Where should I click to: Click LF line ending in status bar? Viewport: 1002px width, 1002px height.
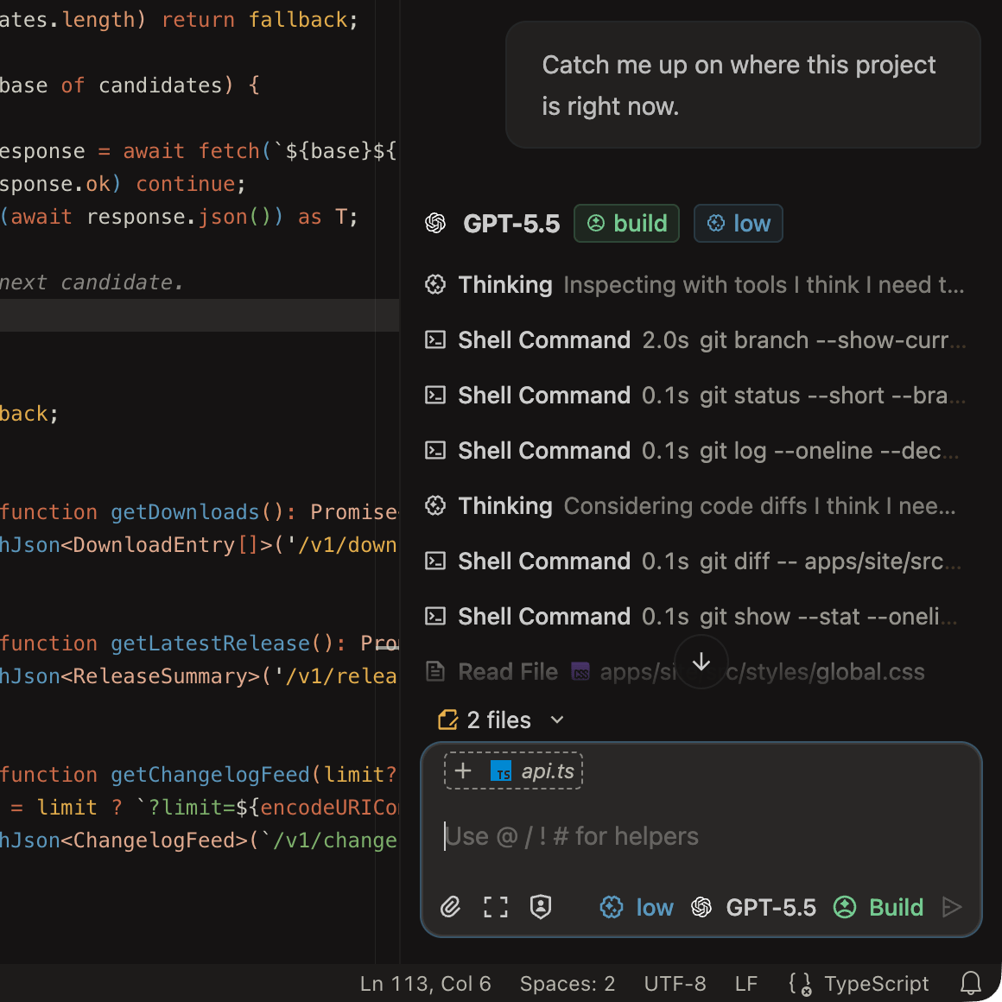(746, 984)
